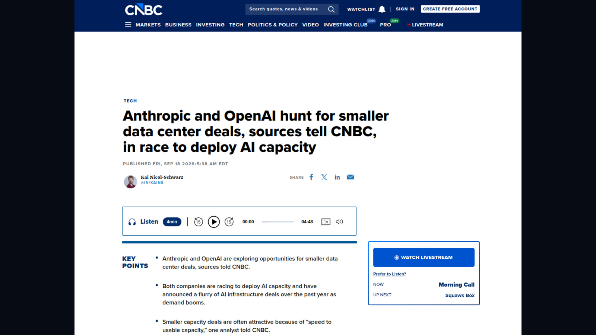Click the 'speed to usable capacity' key point
The image size is (596, 335).
[x=247, y=326]
